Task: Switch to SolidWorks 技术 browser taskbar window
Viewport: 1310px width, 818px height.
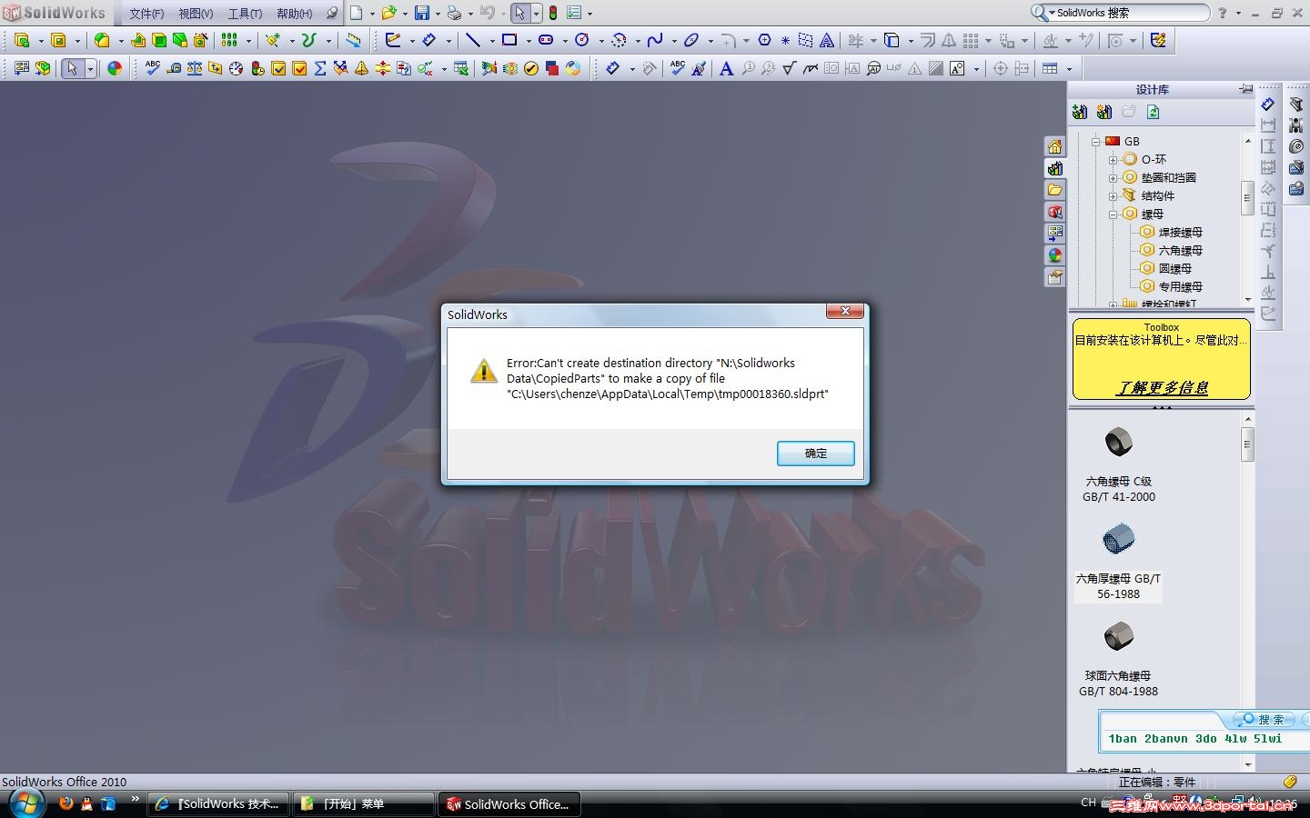Action: [x=218, y=803]
